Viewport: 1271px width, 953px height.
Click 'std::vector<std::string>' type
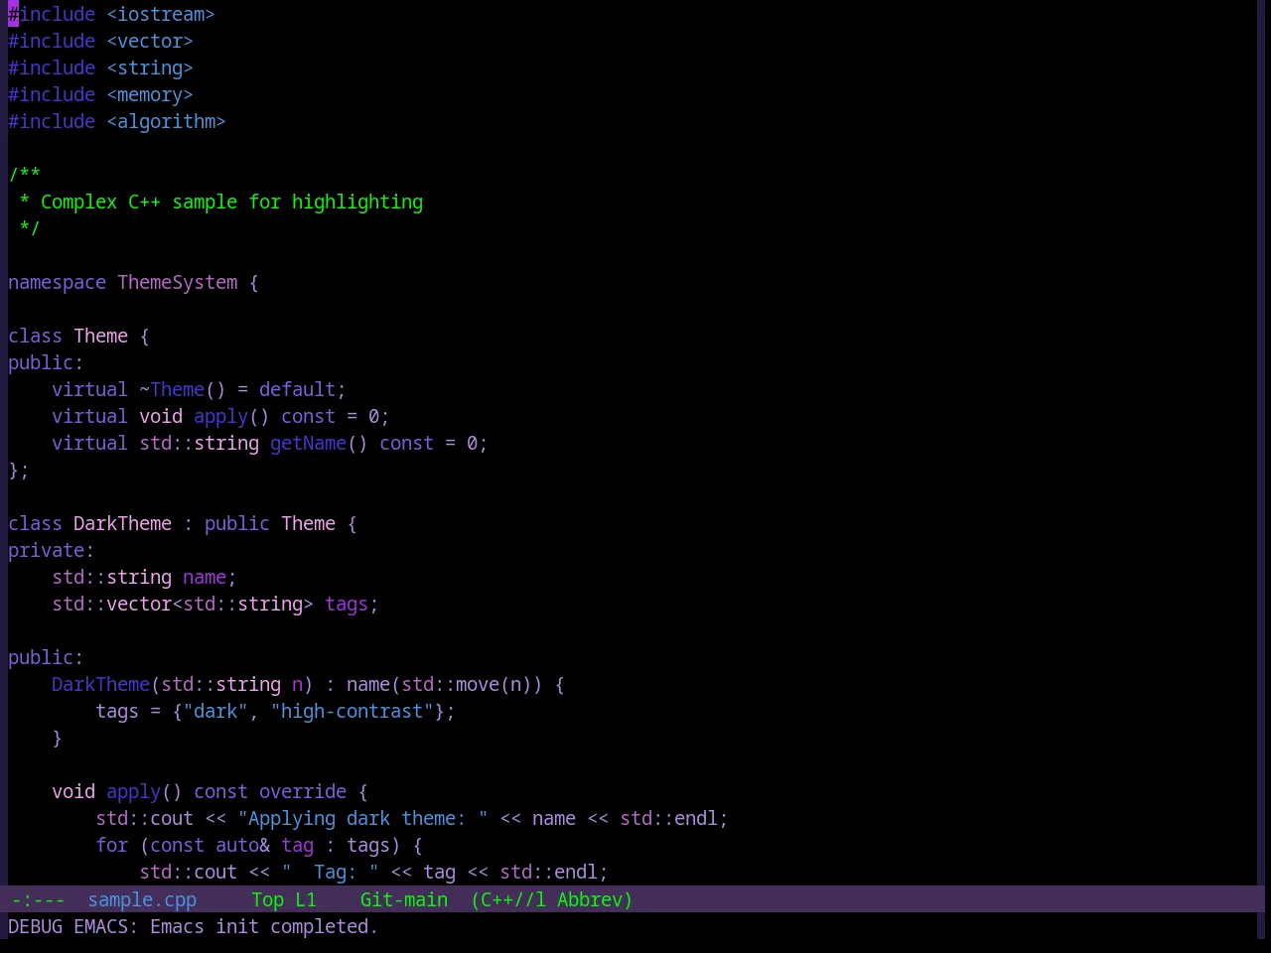click(x=183, y=604)
